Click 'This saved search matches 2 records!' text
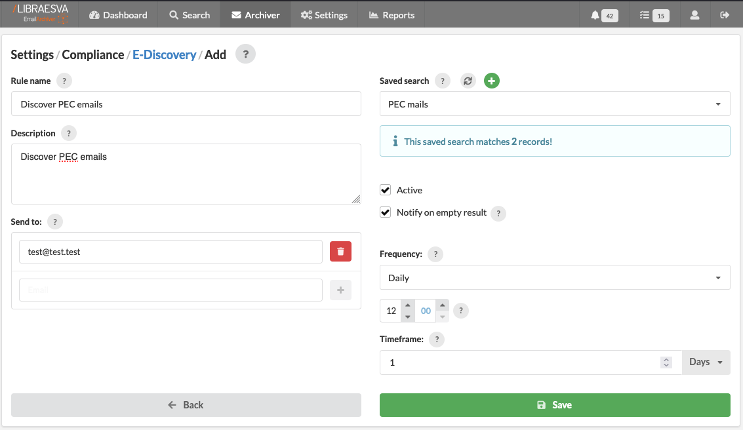Image resolution: width=743 pixels, height=430 pixels. tap(478, 142)
